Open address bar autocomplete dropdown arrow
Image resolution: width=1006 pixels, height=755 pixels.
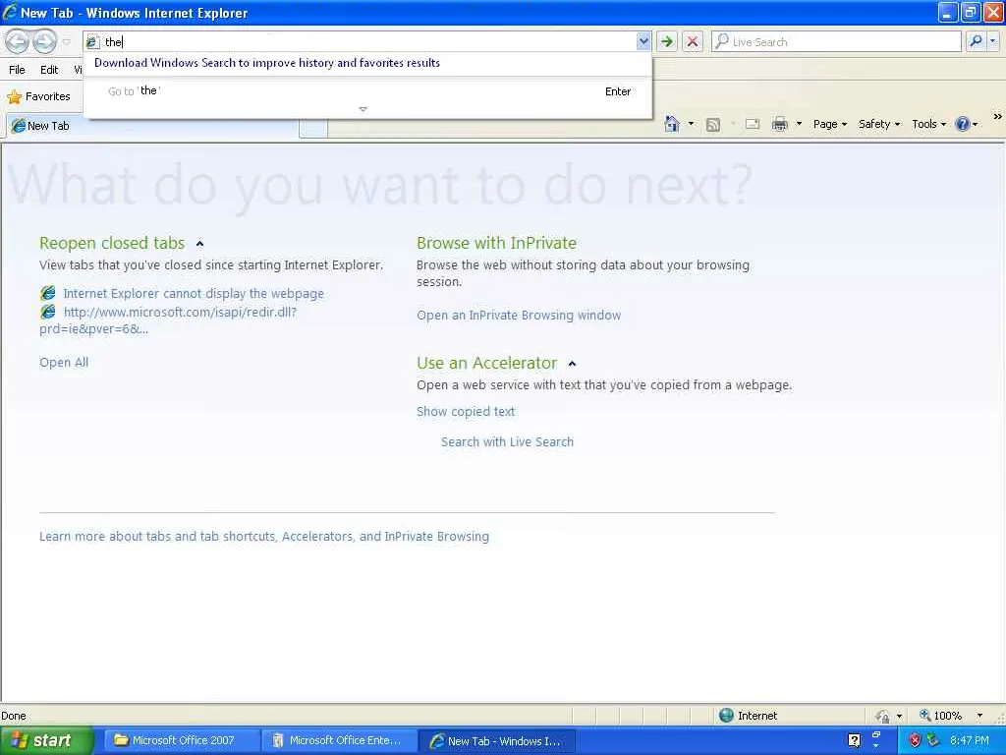click(643, 41)
